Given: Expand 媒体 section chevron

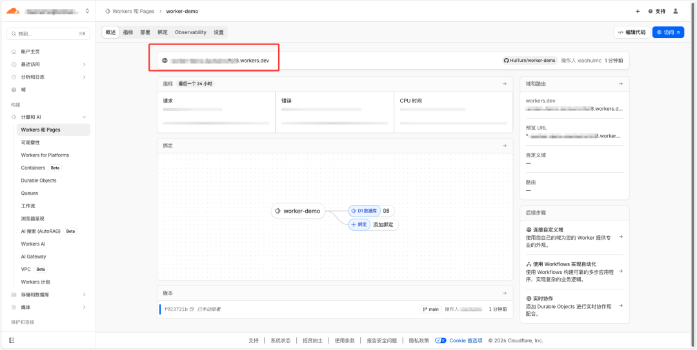Looking at the screenshot, I should [85, 307].
